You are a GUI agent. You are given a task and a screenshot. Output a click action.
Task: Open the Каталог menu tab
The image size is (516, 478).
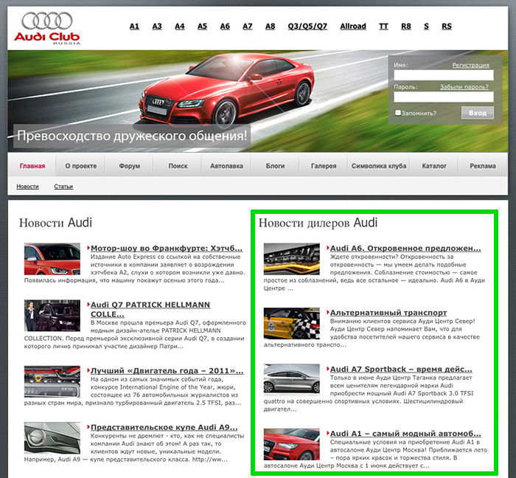(434, 166)
